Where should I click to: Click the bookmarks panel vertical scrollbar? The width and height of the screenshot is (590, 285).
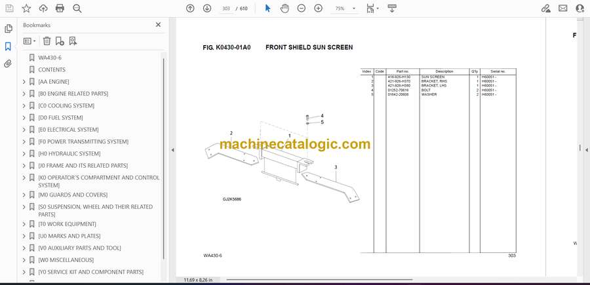coord(164,158)
